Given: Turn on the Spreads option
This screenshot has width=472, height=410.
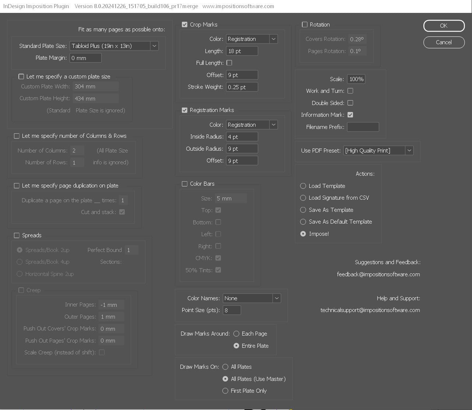Looking at the screenshot, I should [17, 235].
